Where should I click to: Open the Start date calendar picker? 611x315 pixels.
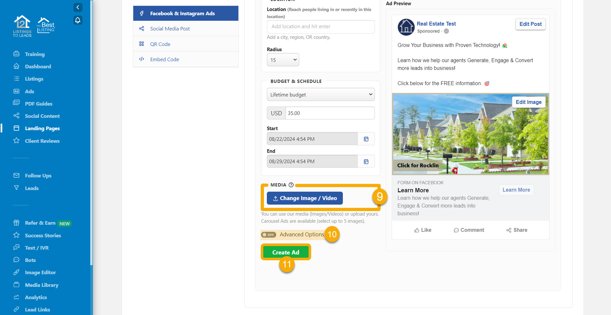[x=366, y=139]
